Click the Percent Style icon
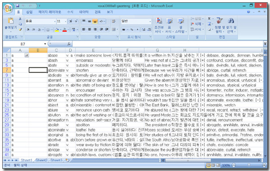The height and width of the screenshot is (171, 270). point(132,30)
